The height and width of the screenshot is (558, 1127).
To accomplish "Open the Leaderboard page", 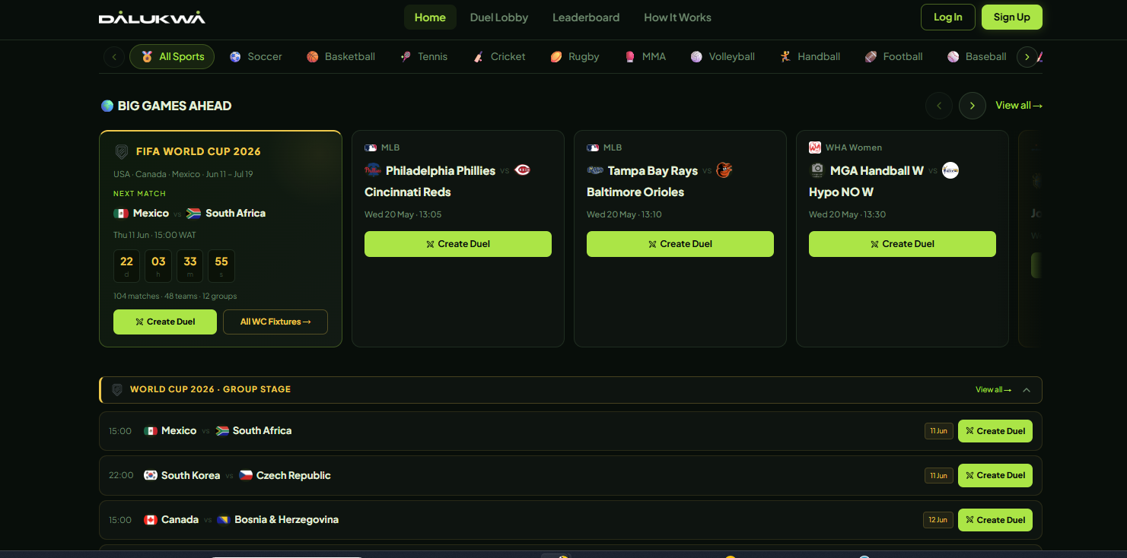I will click(x=586, y=17).
